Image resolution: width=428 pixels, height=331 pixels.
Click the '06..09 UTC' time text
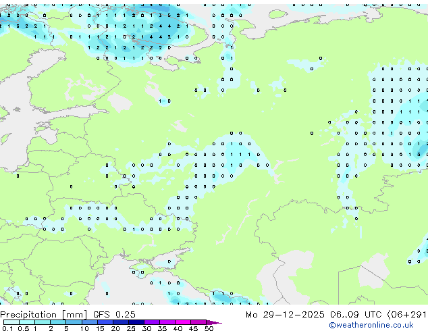(356, 315)
